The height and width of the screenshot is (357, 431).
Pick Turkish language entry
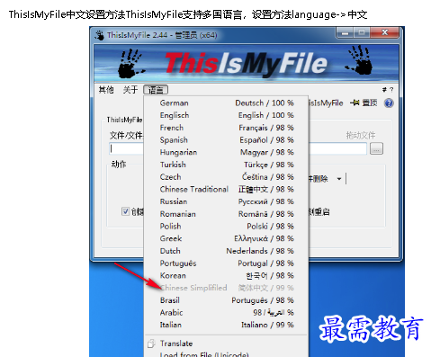[x=227, y=165]
